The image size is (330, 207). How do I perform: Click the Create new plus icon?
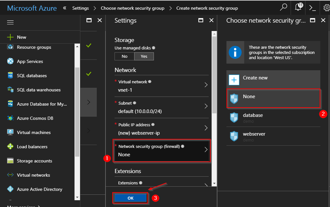(x=234, y=80)
